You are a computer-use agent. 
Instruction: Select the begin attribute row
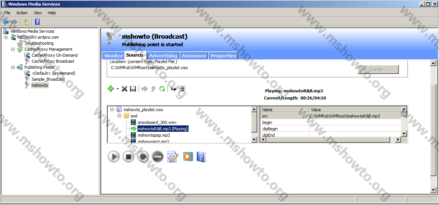[330, 122]
